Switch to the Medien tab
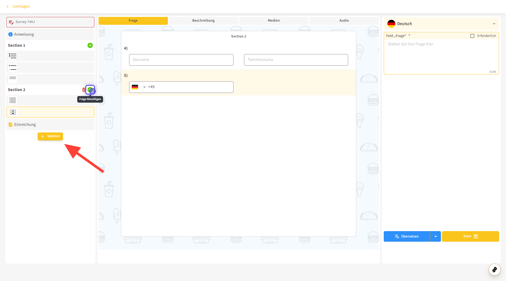This screenshot has height=281, width=506. 274,21
